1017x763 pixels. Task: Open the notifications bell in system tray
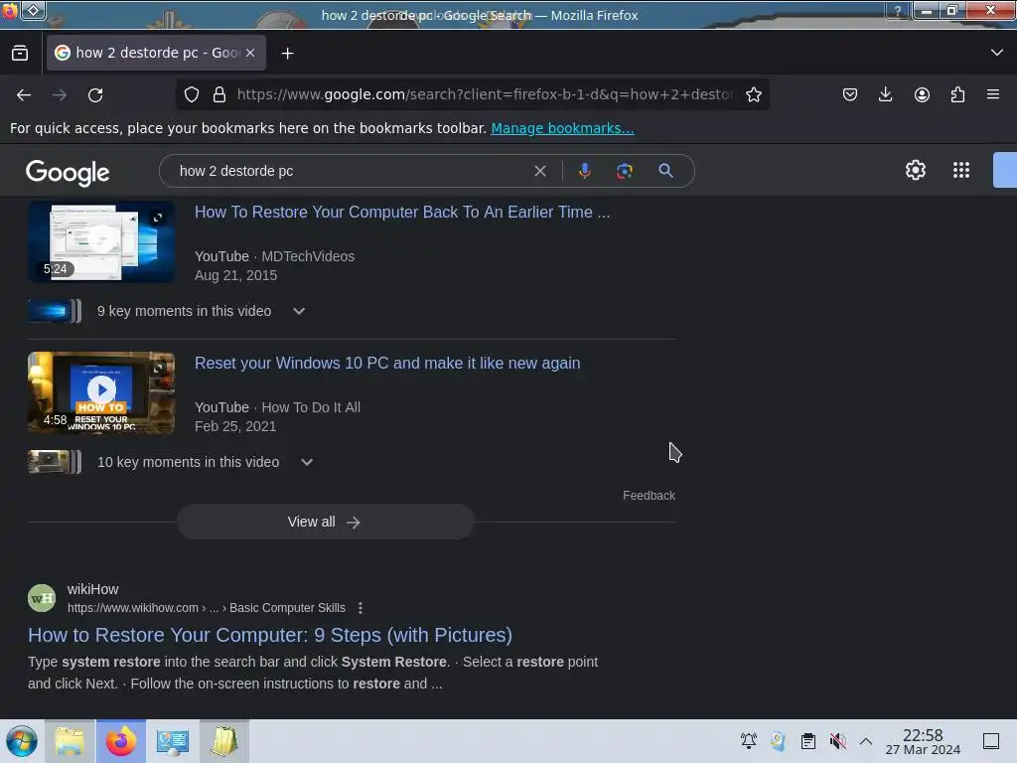[x=749, y=741]
